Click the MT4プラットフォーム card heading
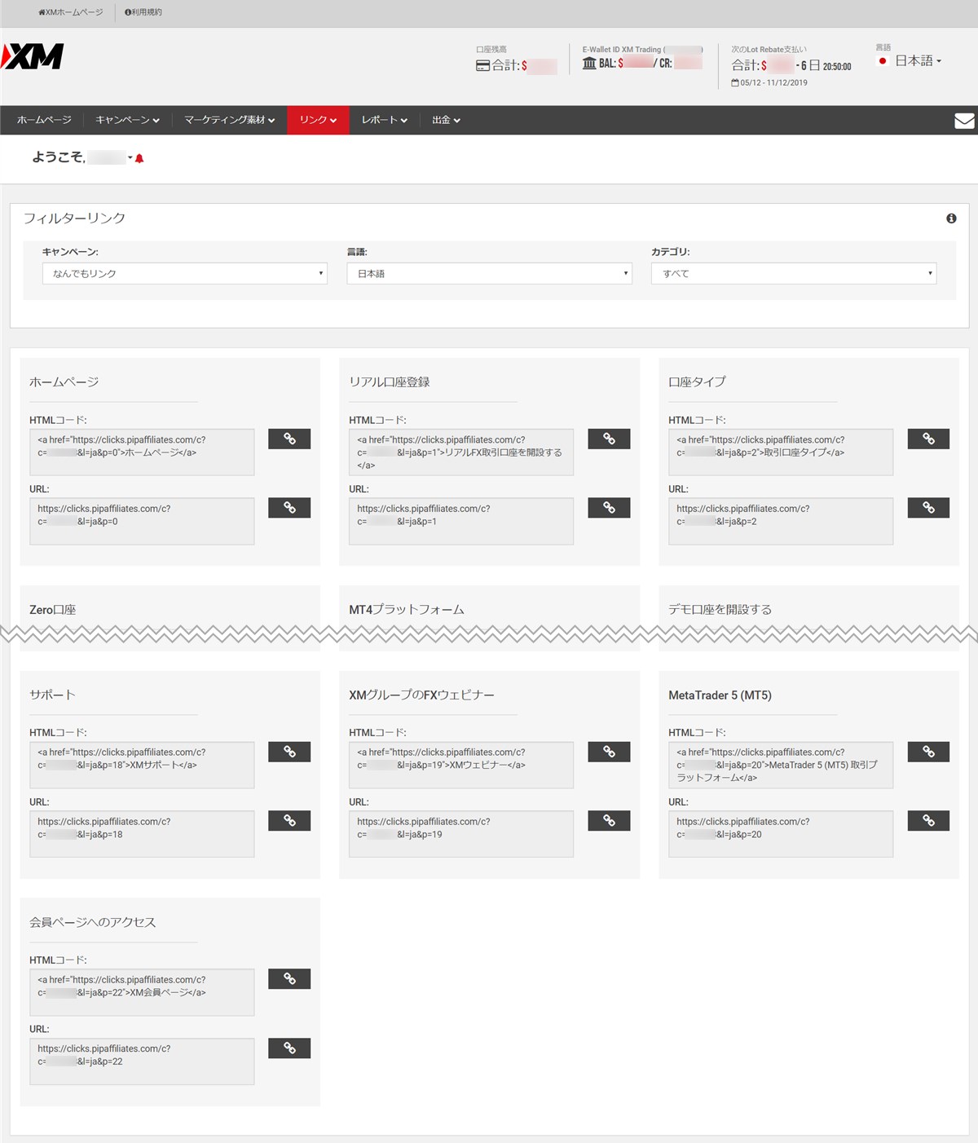Screen dimensions: 978x1143 [x=407, y=610]
